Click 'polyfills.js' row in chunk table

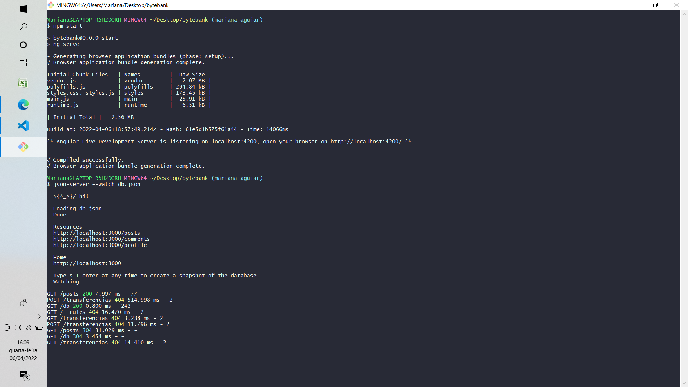pos(129,87)
